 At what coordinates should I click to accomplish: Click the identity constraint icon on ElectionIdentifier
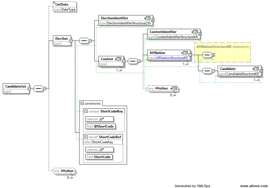147,18
